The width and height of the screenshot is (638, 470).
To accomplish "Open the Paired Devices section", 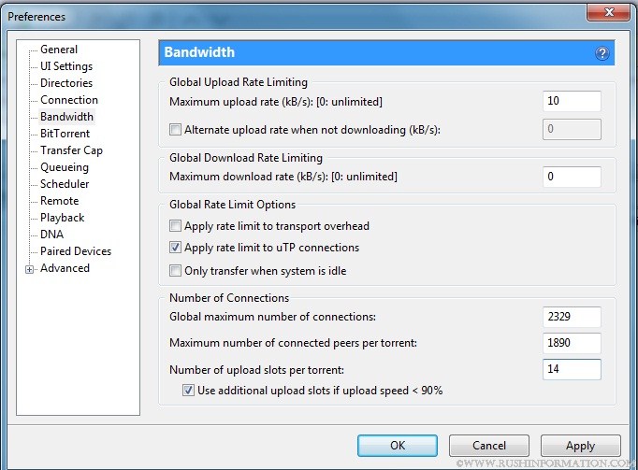I will pyautogui.click(x=75, y=251).
